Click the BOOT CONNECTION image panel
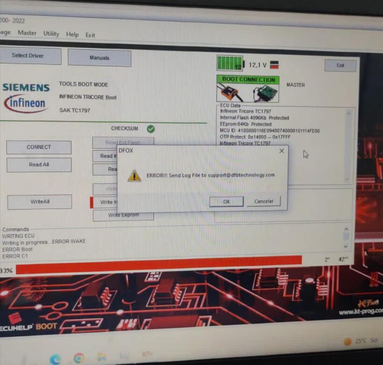Image resolution: width=383 pixels, height=365 pixels. 248,88
